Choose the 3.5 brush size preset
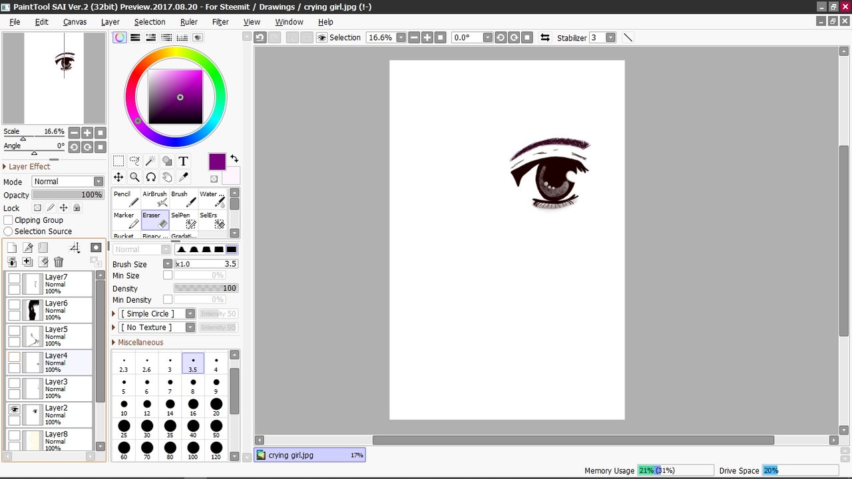 [x=193, y=363]
